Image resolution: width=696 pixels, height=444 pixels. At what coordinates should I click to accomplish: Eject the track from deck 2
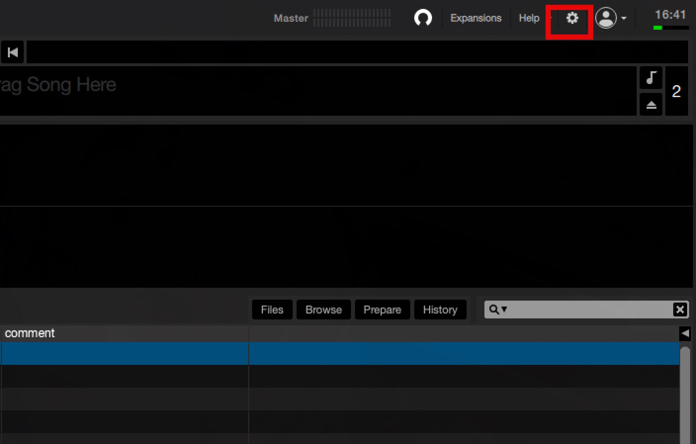click(x=651, y=105)
